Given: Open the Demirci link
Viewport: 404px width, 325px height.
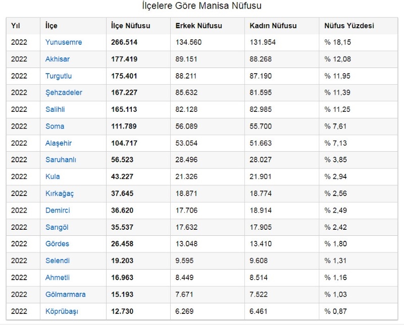Looking at the screenshot, I should click(x=58, y=210).
